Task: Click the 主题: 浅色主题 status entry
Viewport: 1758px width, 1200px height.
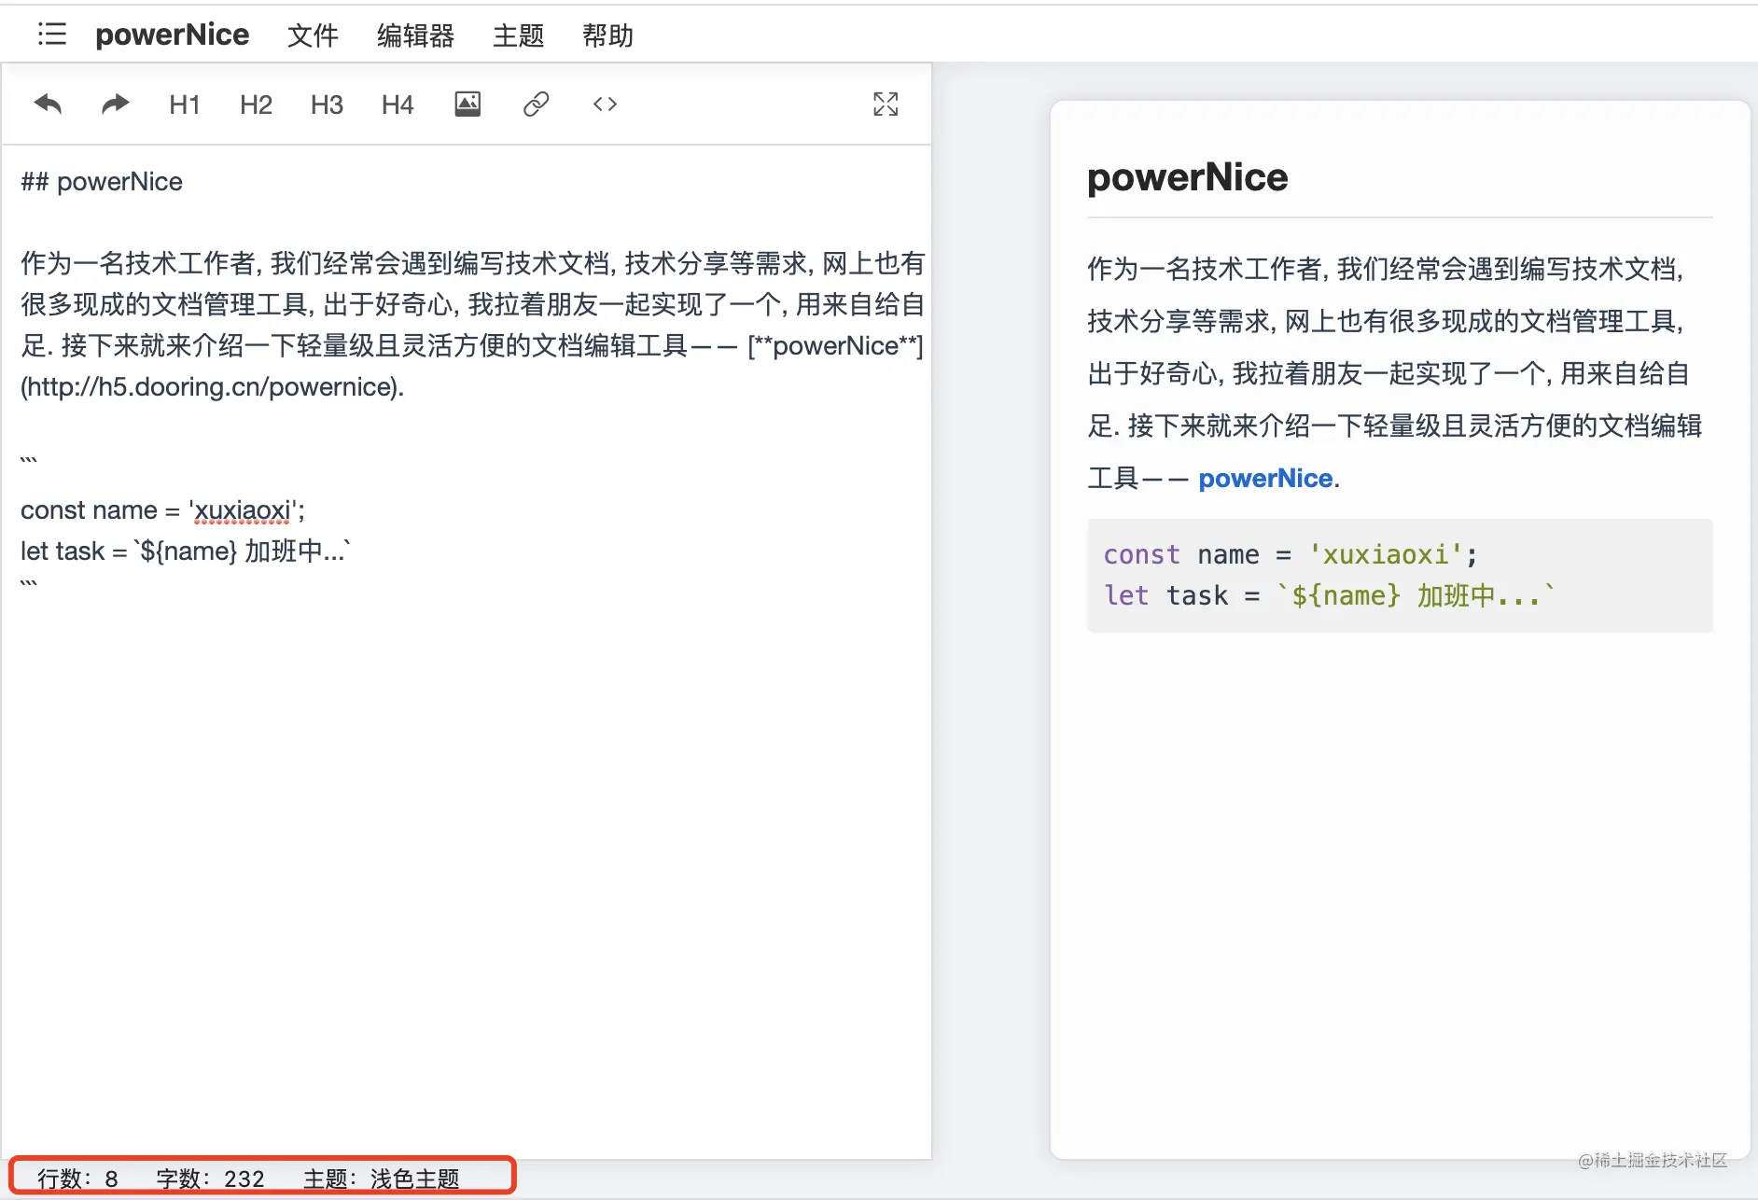Action: pyautogui.click(x=381, y=1179)
